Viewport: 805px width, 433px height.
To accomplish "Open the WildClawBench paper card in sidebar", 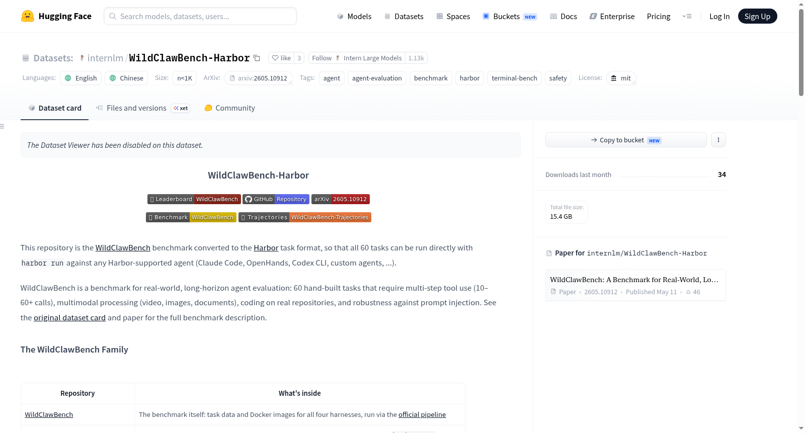I will tap(635, 285).
